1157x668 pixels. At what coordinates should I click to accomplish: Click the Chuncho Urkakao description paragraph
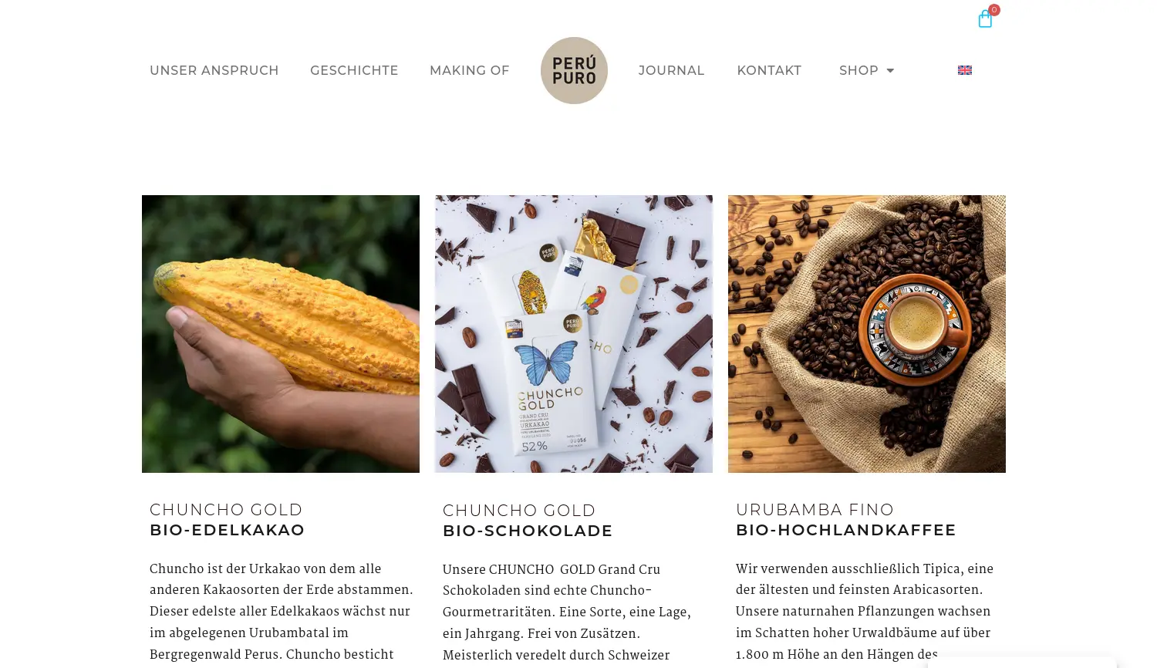pos(282,612)
